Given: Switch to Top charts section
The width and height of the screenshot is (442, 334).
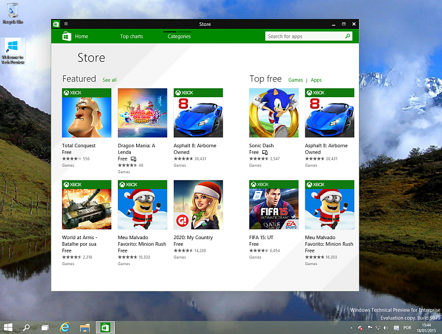Looking at the screenshot, I should pos(131,37).
